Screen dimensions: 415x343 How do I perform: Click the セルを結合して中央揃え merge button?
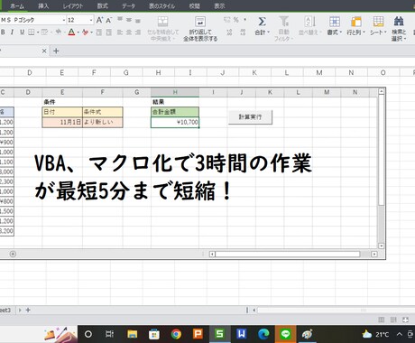(163, 29)
